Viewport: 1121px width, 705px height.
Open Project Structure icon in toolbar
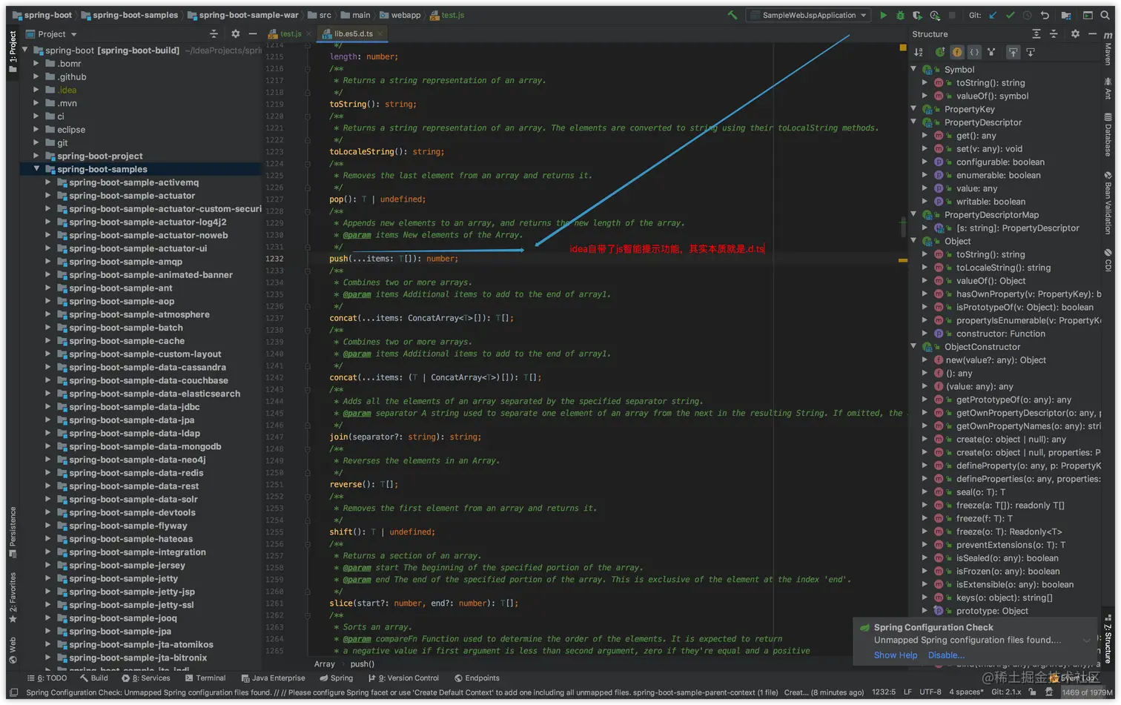click(x=1066, y=15)
